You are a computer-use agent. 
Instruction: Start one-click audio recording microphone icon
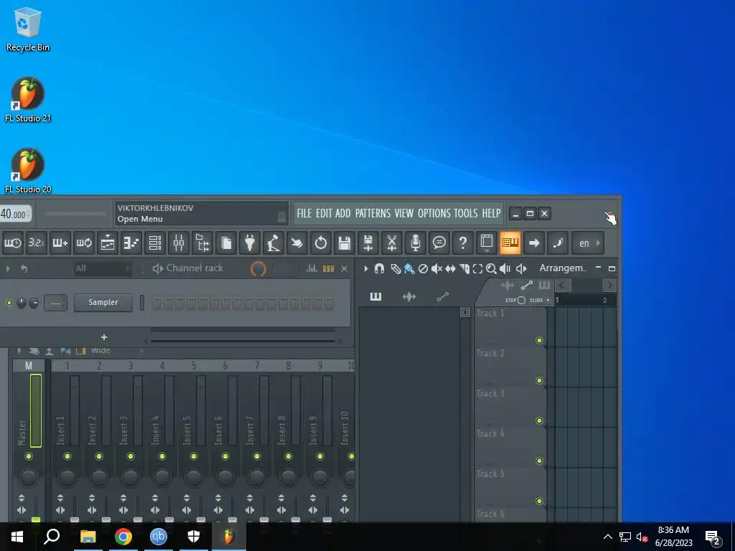(416, 242)
